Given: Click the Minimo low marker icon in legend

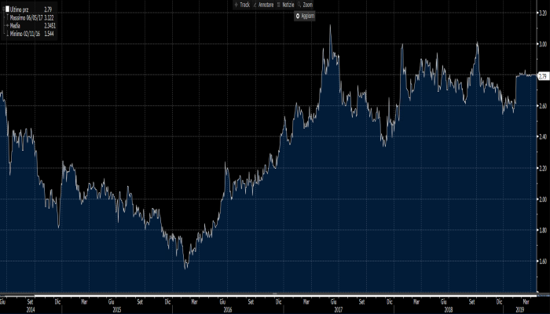Looking at the screenshot, I should pyautogui.click(x=7, y=34).
